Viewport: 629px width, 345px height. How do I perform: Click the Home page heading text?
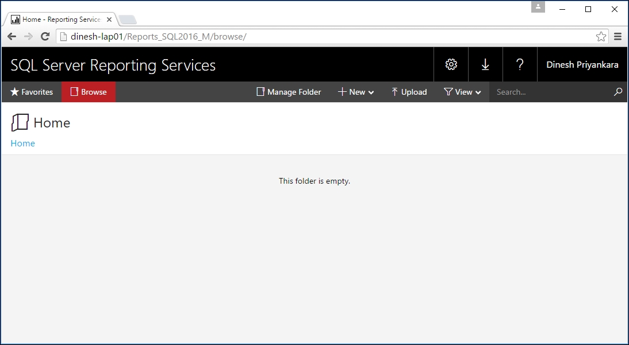[x=52, y=123]
